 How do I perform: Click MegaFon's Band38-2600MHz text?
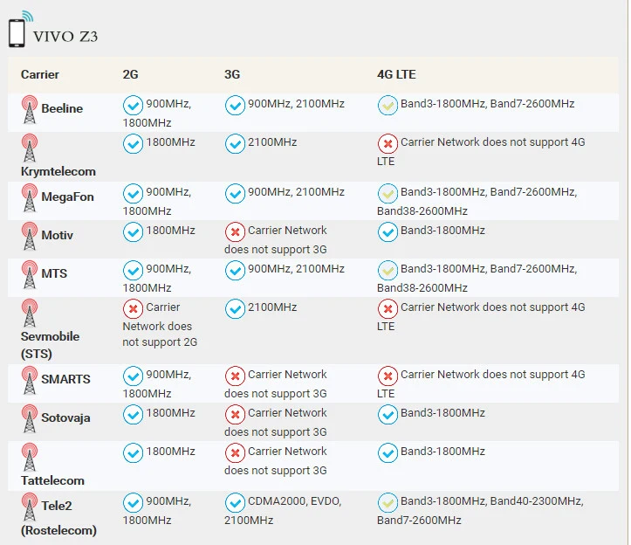click(422, 211)
